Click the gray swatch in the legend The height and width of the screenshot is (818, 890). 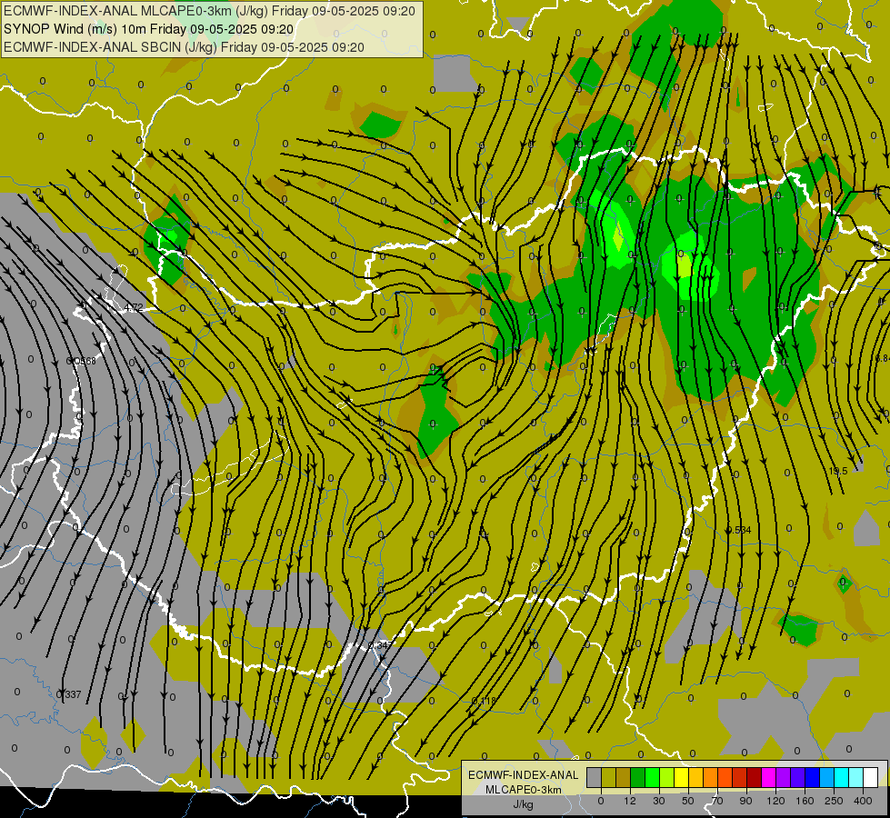[x=595, y=778]
